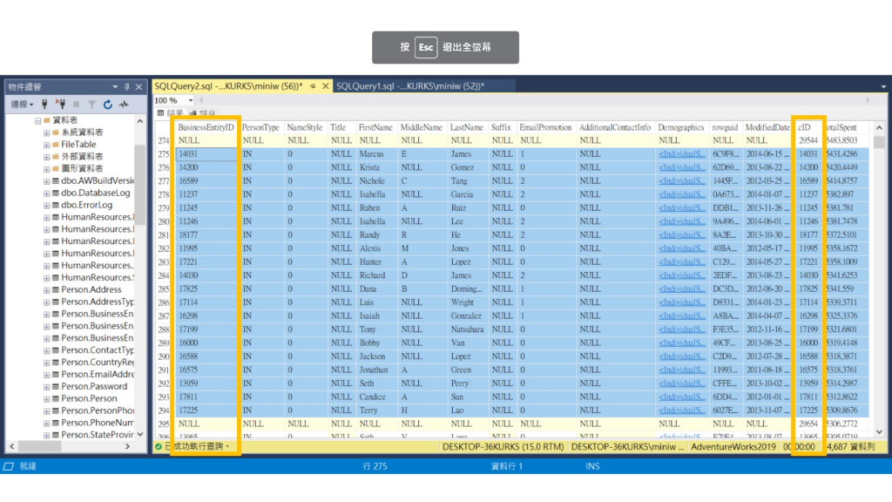This screenshot has height=502, width=892.
Task: Click the Disconnect plug icon with red X
Action: click(x=60, y=105)
